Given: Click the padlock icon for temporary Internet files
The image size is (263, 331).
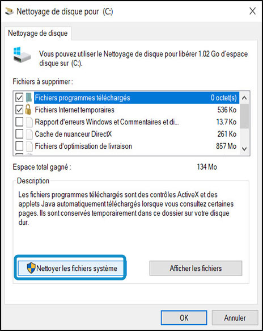Looking at the screenshot, I should [x=28, y=110].
